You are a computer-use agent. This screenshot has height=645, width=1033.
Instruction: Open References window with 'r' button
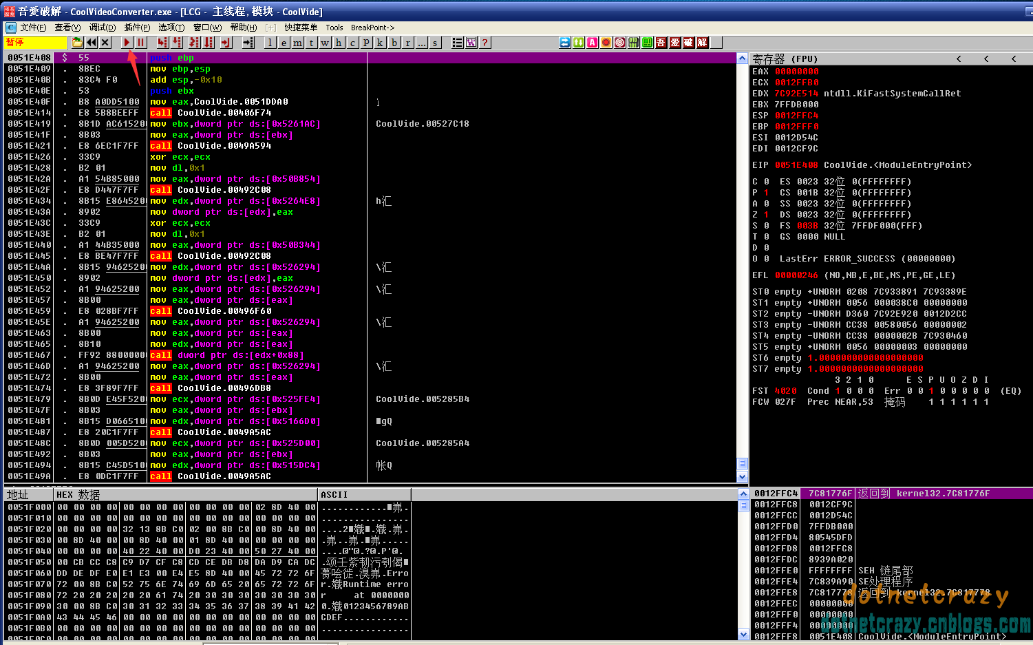coord(407,43)
